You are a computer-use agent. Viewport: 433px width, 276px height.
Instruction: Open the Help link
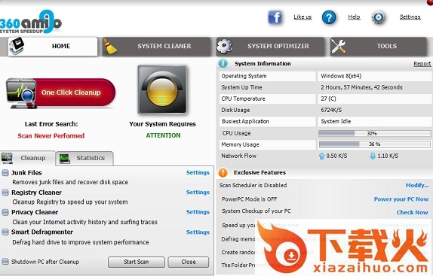[x=354, y=17]
